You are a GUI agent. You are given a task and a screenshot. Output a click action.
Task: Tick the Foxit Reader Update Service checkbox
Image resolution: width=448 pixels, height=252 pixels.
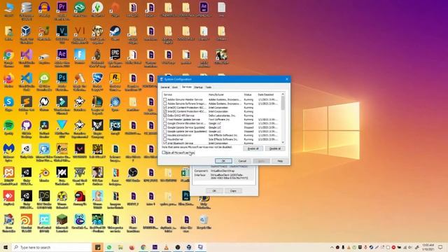click(165, 120)
